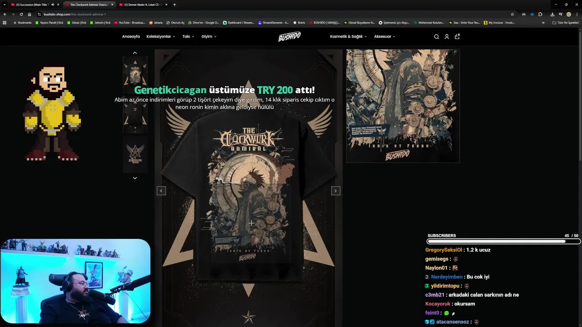The width and height of the screenshot is (582, 327).
Task: Open the shopping cart bag icon
Action: (x=457, y=36)
